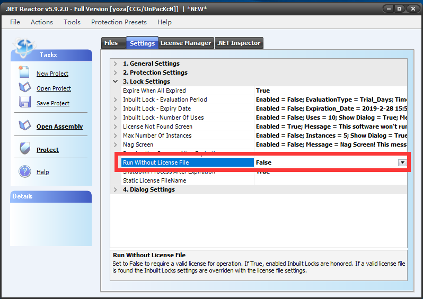The width and height of the screenshot is (423, 299).
Task: Open the Tools menu
Action: [72, 22]
